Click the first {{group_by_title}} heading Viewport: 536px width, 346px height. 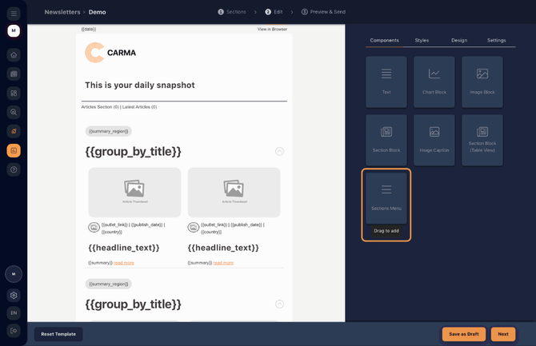(134, 151)
